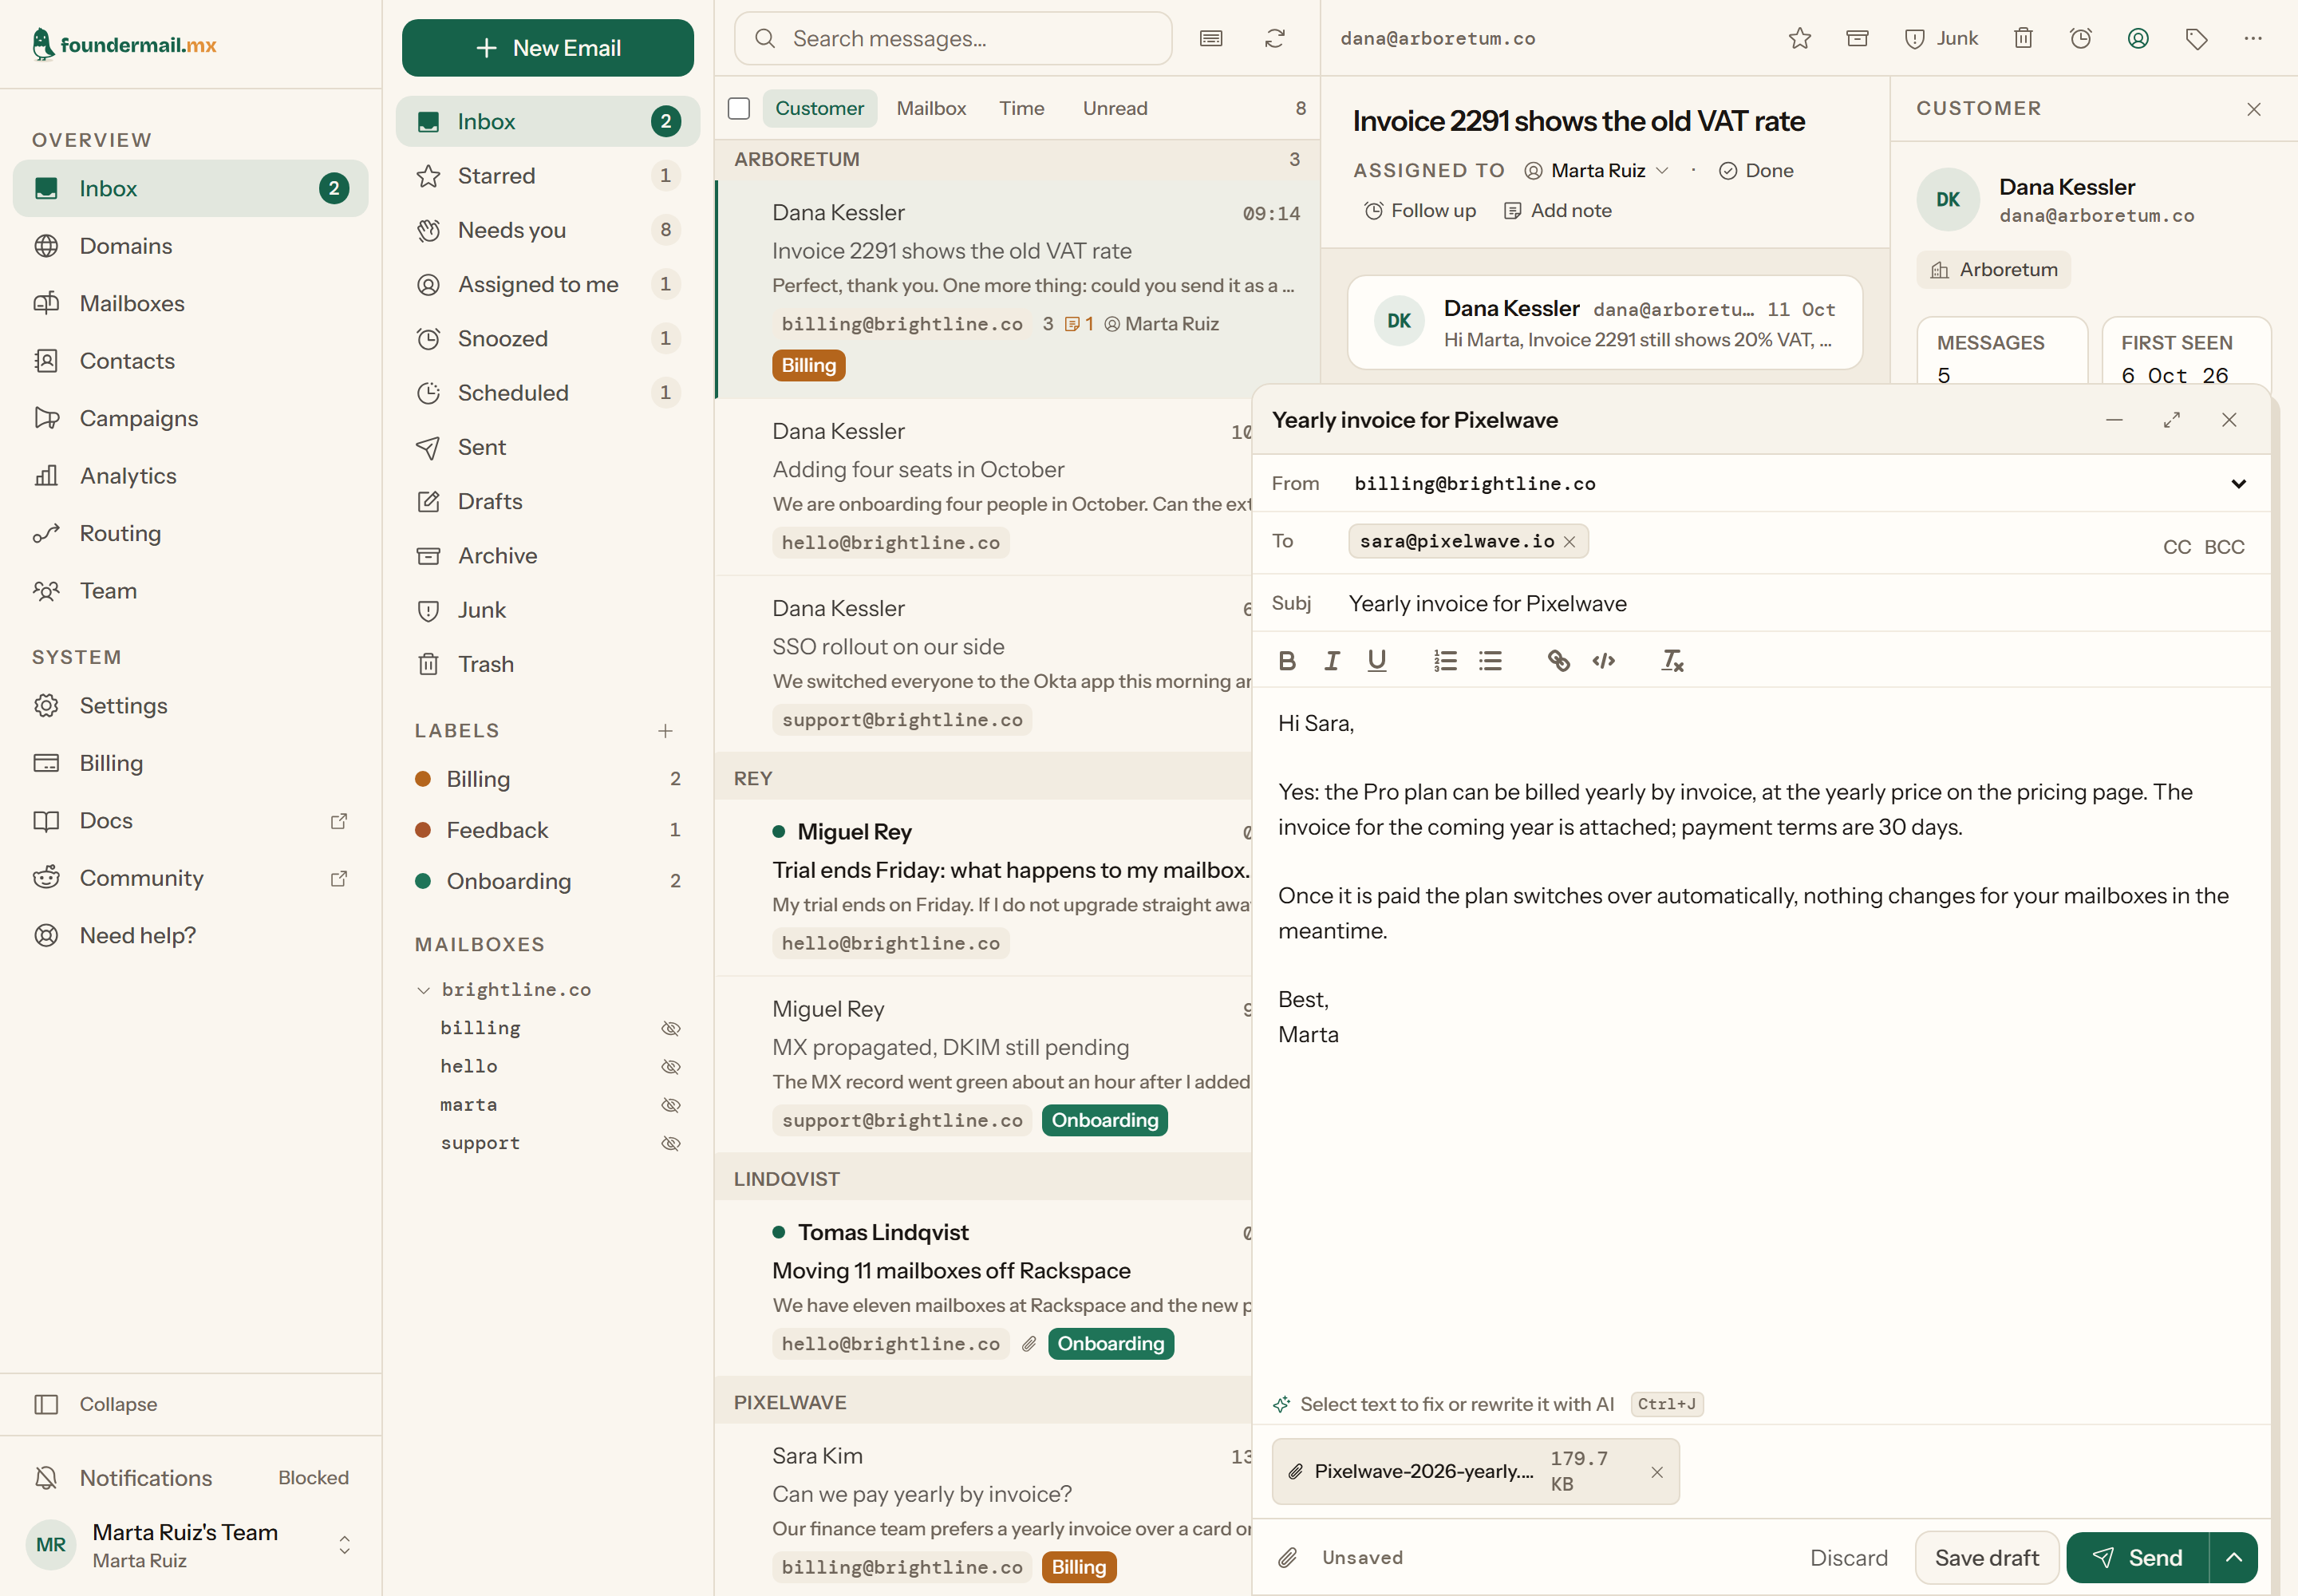Open Needs you folder
Viewport: 2298px width, 1596px height.
tap(548, 230)
